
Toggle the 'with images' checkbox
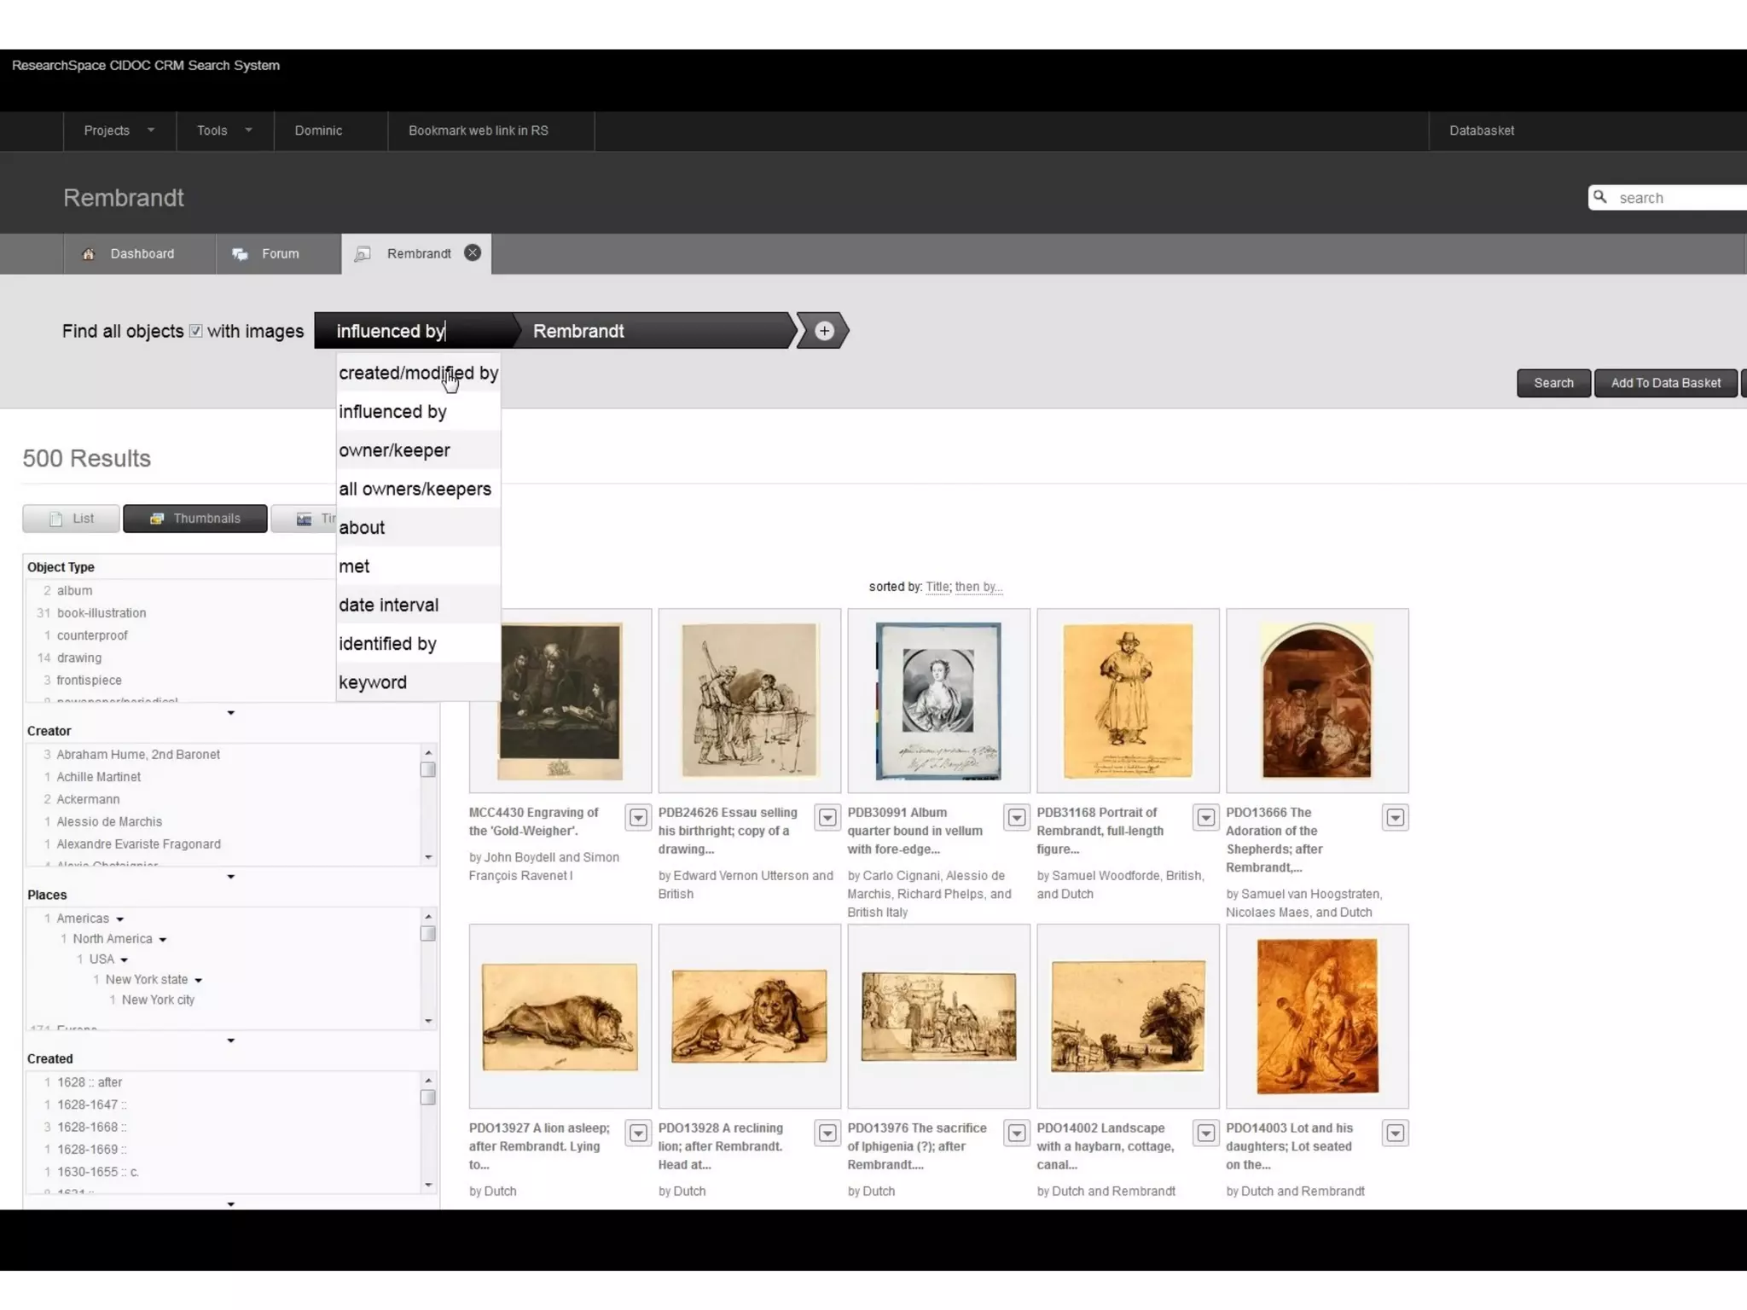point(195,331)
